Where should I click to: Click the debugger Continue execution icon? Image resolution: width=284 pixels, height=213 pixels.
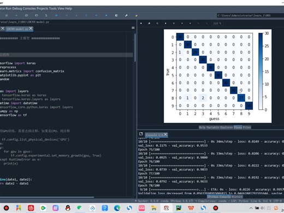coord(96,15)
